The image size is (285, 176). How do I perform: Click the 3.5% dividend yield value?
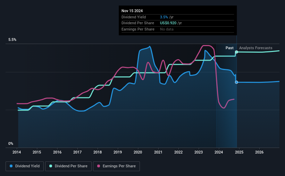pyautogui.click(x=164, y=17)
